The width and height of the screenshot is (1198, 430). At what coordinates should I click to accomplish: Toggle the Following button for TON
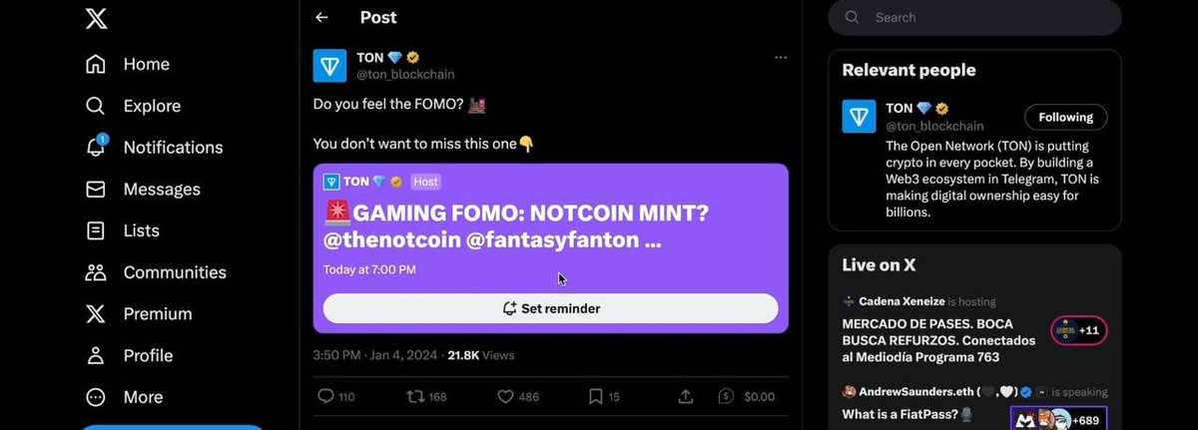[x=1065, y=117]
